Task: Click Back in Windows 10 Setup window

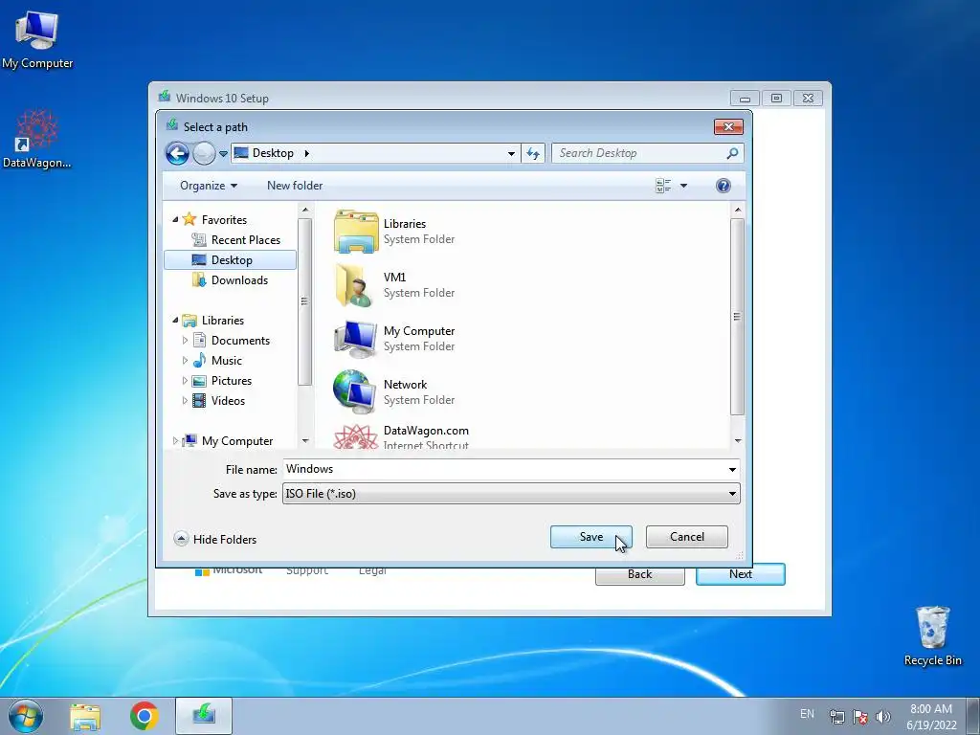Action: click(640, 574)
